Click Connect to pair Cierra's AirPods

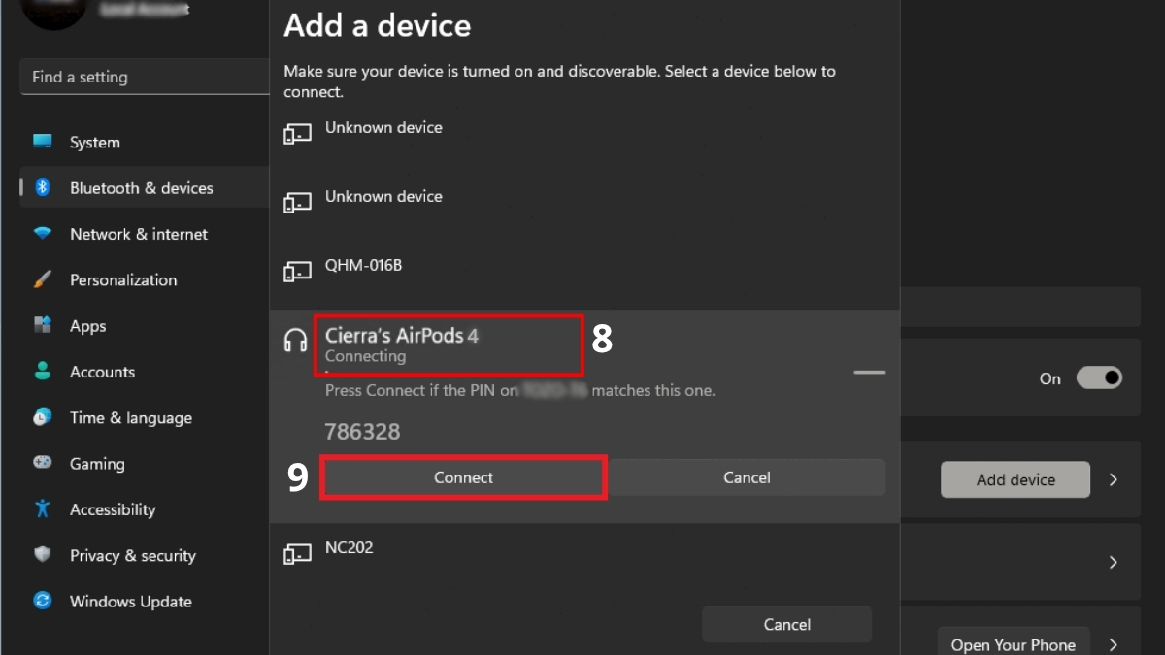click(x=463, y=477)
